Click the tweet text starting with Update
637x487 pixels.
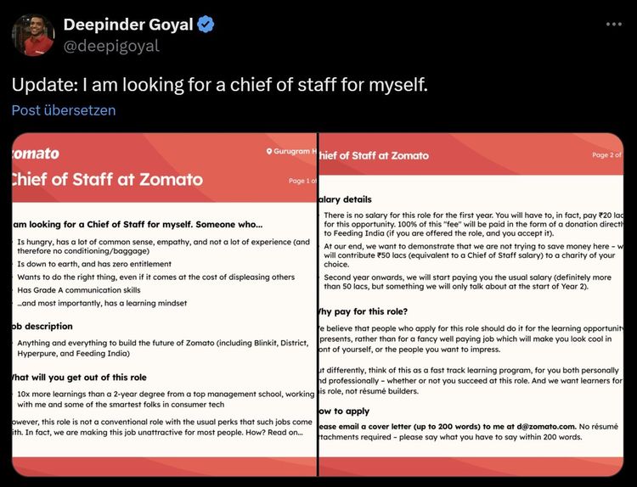point(219,85)
